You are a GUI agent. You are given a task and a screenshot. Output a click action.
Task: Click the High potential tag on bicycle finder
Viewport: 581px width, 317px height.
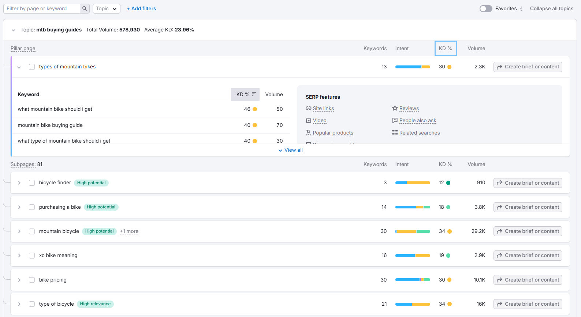[x=92, y=183]
